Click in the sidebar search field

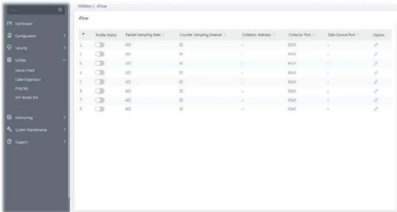[x=33, y=10]
